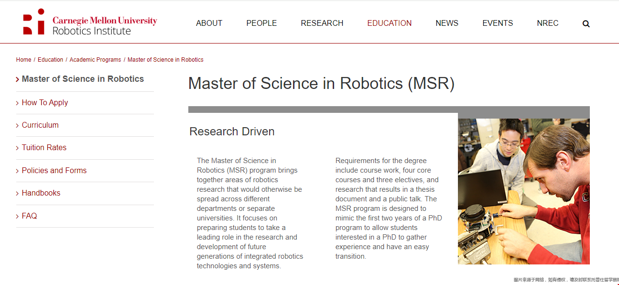Click the paragraph starting 'The Master of Science in'
The height and width of the screenshot is (285, 619).
250,213
